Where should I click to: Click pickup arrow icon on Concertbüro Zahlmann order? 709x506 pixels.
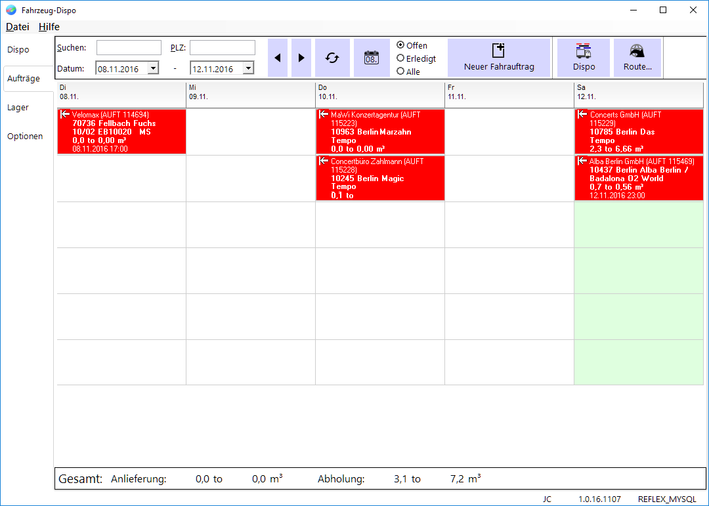point(323,161)
